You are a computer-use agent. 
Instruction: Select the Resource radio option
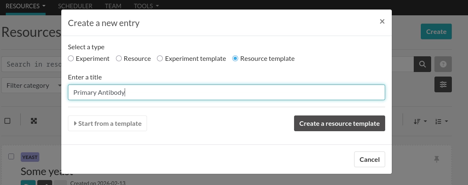(119, 59)
